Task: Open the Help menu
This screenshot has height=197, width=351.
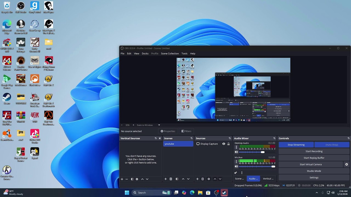Action: pos(193,54)
